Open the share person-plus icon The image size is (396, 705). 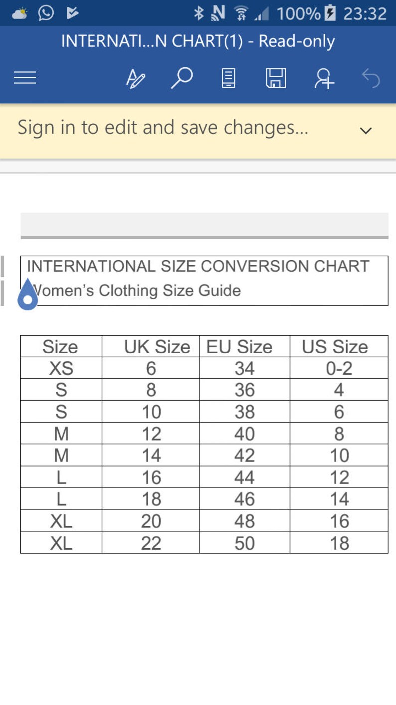[x=324, y=78]
